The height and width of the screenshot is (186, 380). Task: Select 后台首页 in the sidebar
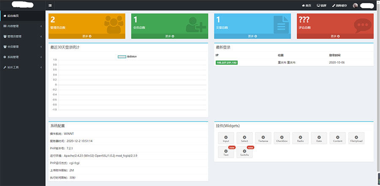click(x=22, y=16)
